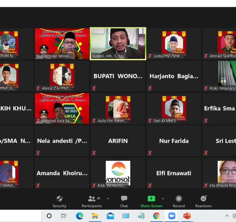
Task: Open the Reactions smiley icon
Action: [x=204, y=198]
